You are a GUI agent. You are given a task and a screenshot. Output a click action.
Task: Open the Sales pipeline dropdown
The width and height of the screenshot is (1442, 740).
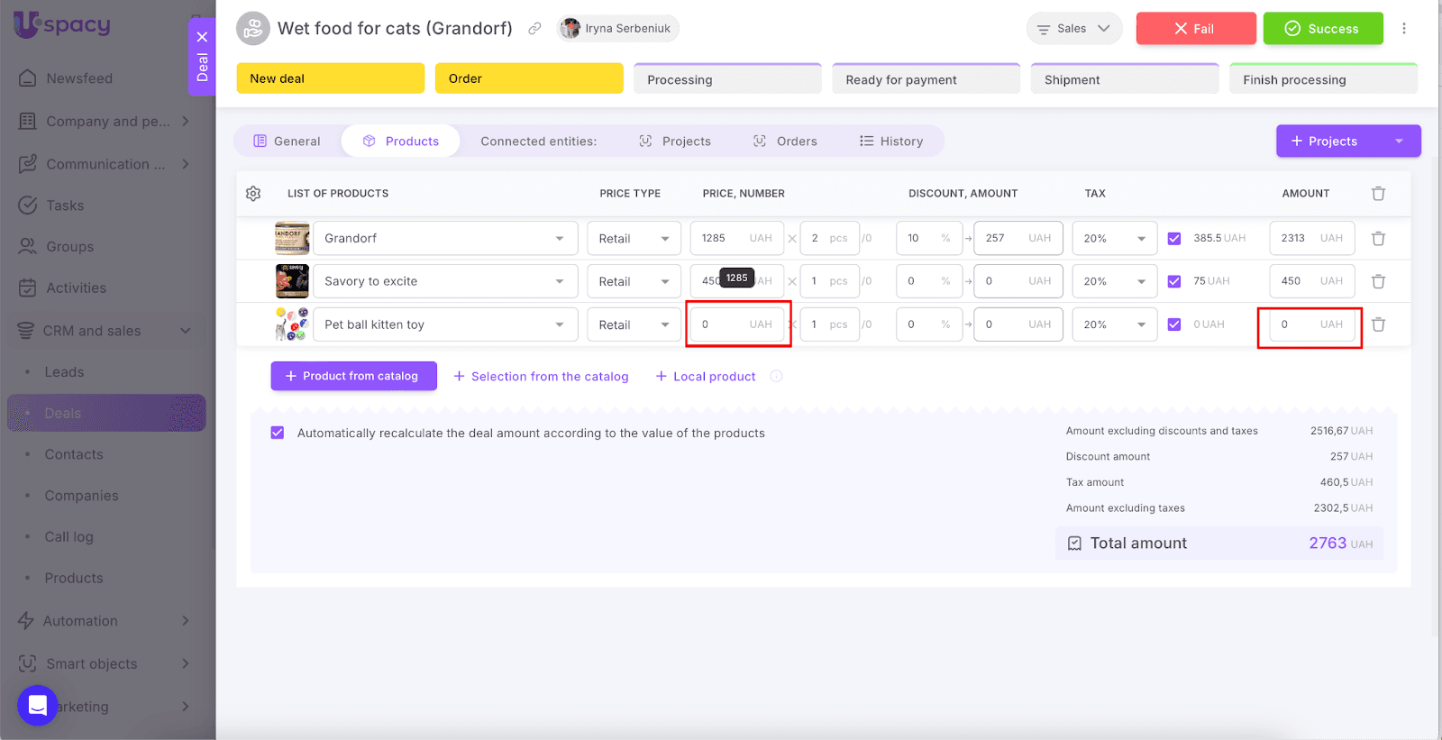click(x=1073, y=29)
